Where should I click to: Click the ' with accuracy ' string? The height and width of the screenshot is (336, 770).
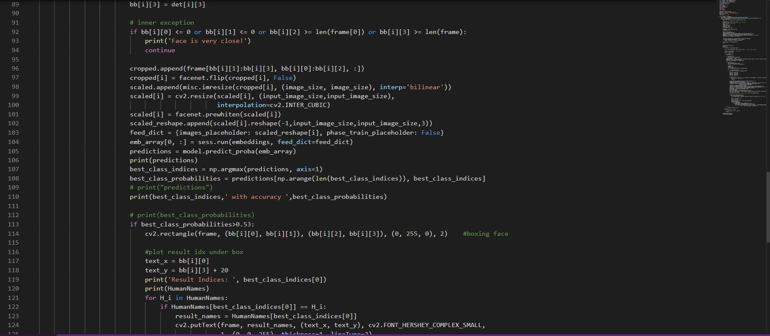click(x=256, y=197)
